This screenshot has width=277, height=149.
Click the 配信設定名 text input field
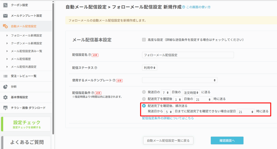[188, 55]
